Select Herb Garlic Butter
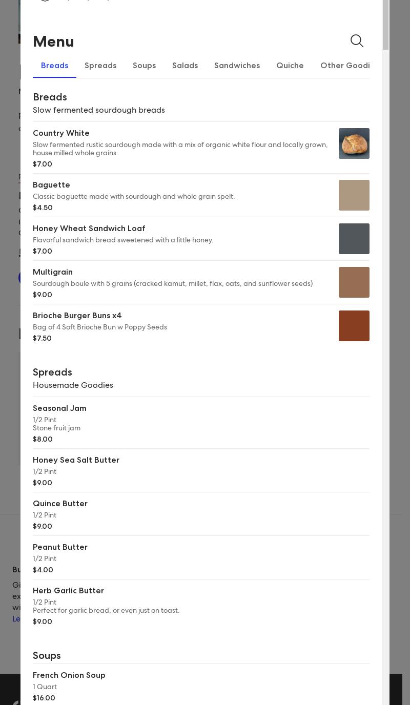Viewport: 410px width, 705px height. (68, 591)
